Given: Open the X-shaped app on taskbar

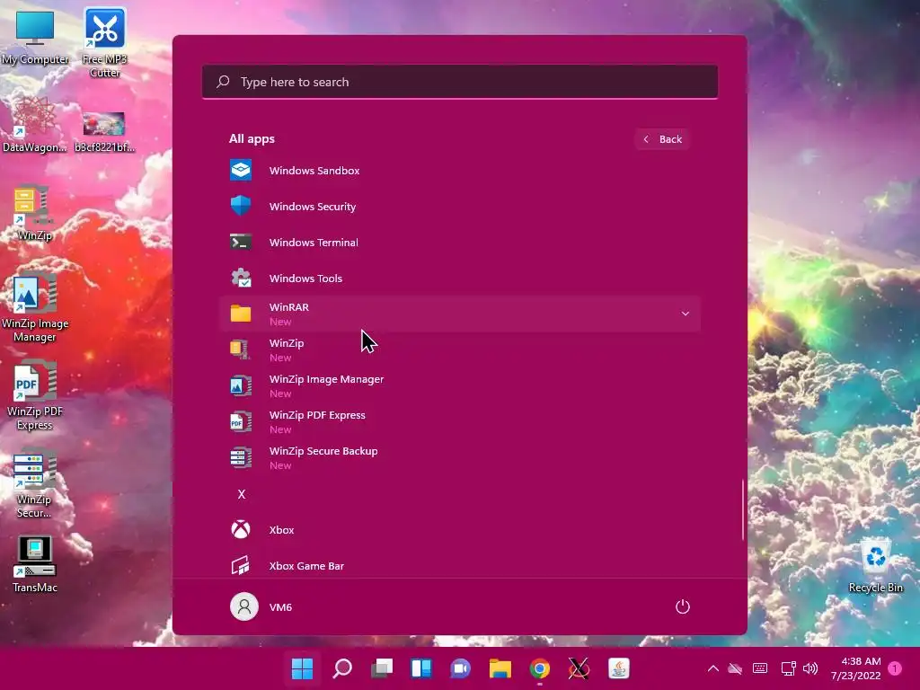Looking at the screenshot, I should pos(579,668).
